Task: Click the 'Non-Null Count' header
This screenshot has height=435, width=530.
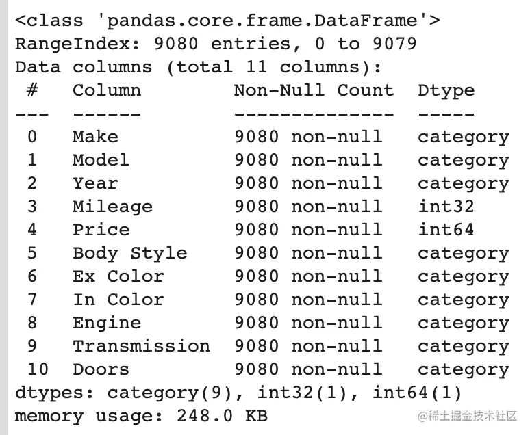Action: tap(314, 90)
